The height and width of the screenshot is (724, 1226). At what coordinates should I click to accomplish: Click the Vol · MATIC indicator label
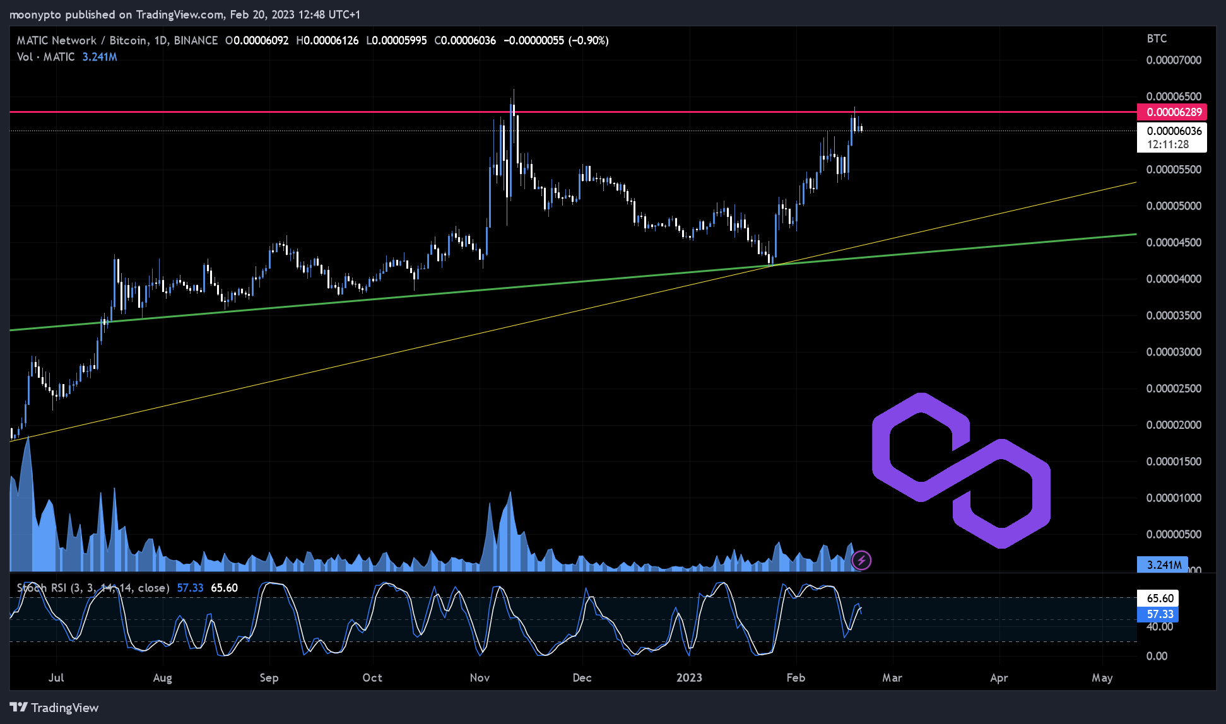coord(45,57)
